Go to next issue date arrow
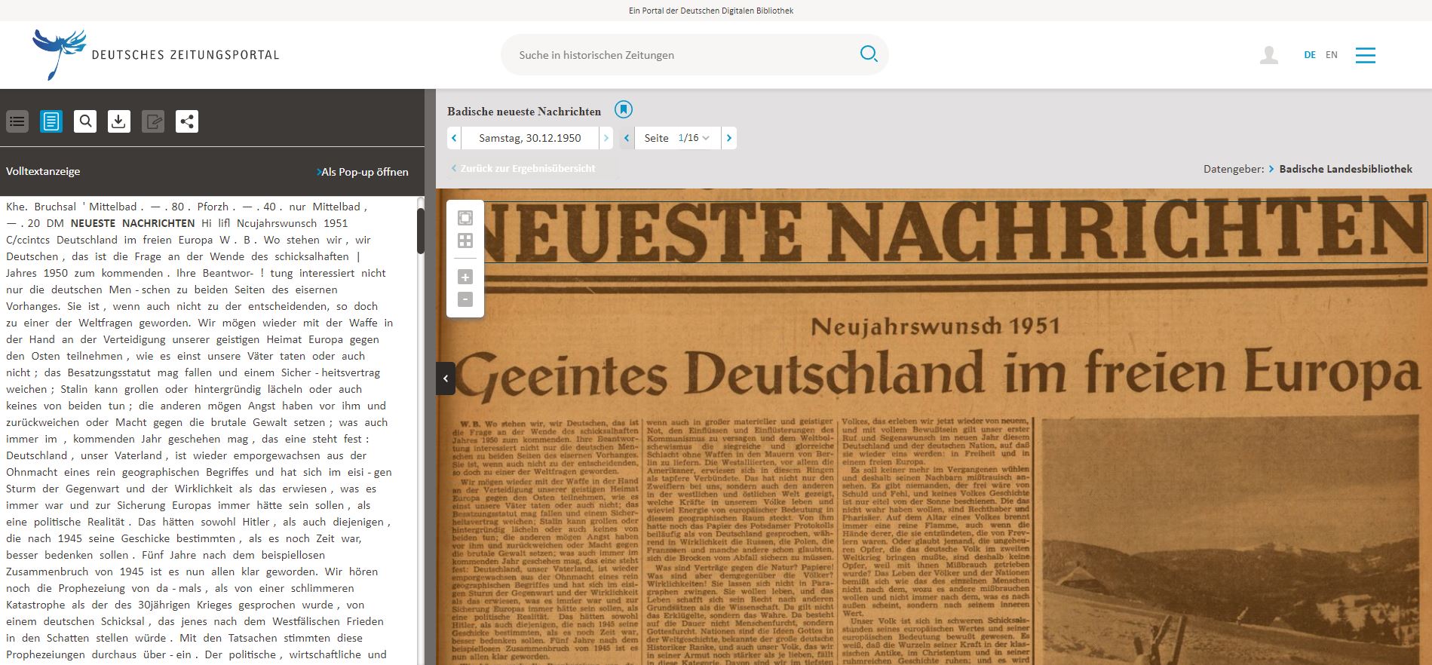This screenshot has width=1432, height=665. [x=606, y=138]
